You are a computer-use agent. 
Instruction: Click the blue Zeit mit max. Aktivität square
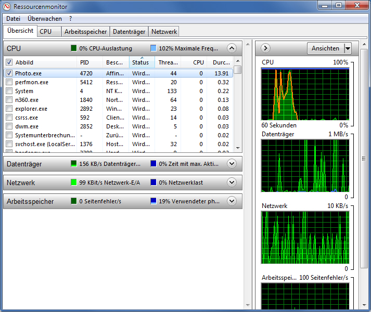coord(153,164)
